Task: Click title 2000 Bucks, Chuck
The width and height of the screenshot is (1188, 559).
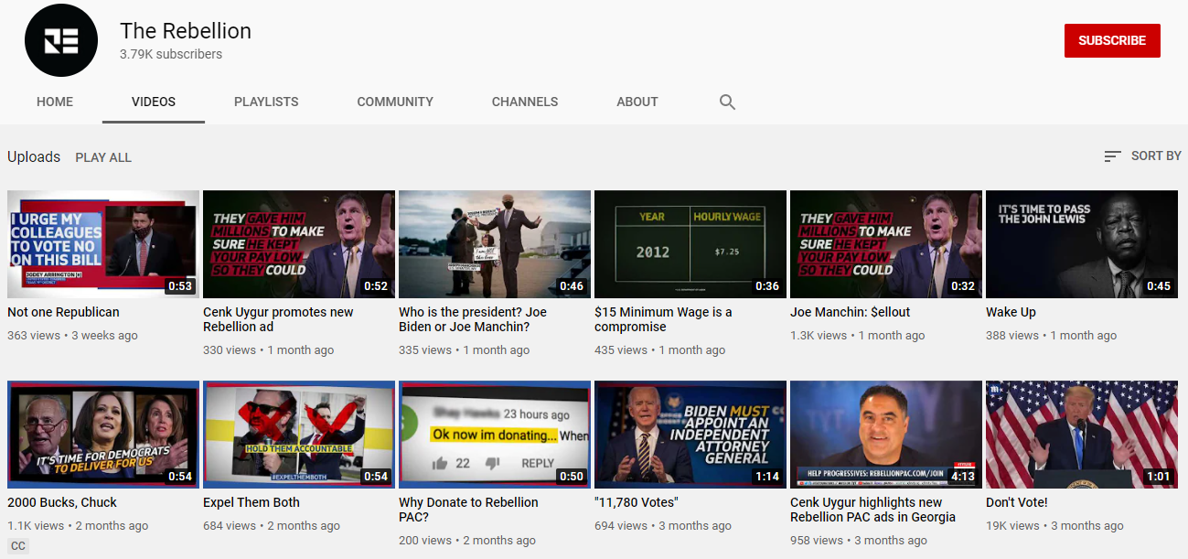Action: click(62, 502)
